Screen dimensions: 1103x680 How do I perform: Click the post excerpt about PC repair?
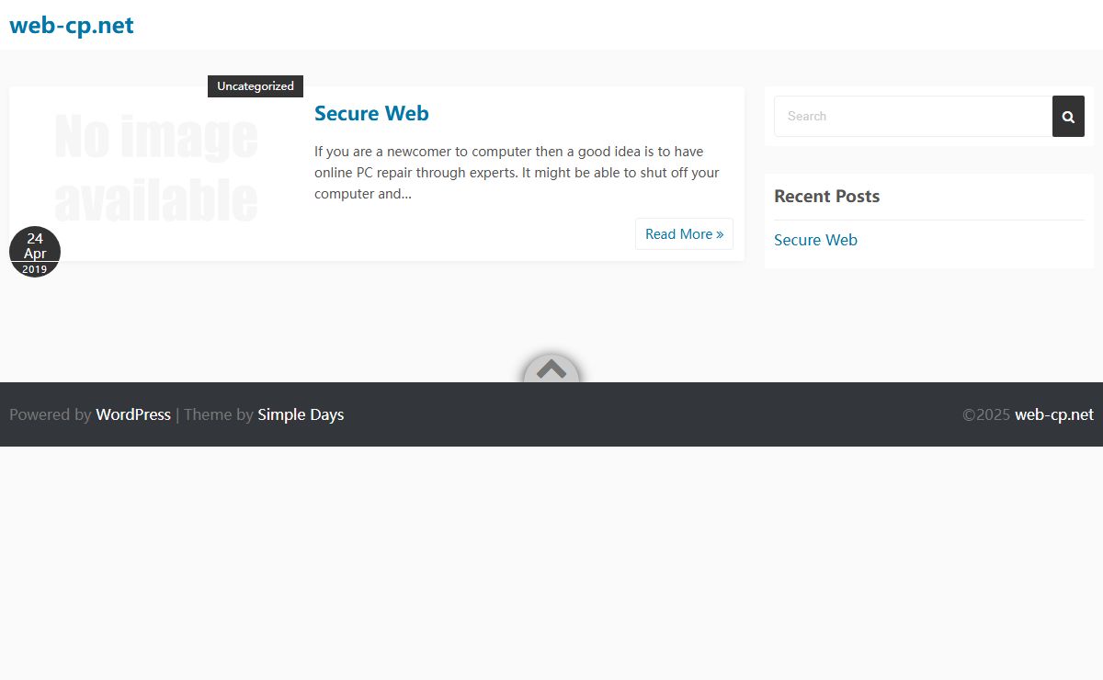[517, 173]
